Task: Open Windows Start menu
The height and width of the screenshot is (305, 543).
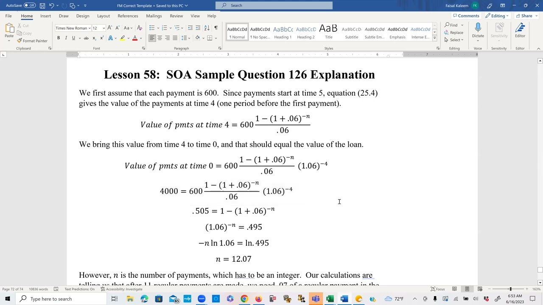Action: coord(8,299)
